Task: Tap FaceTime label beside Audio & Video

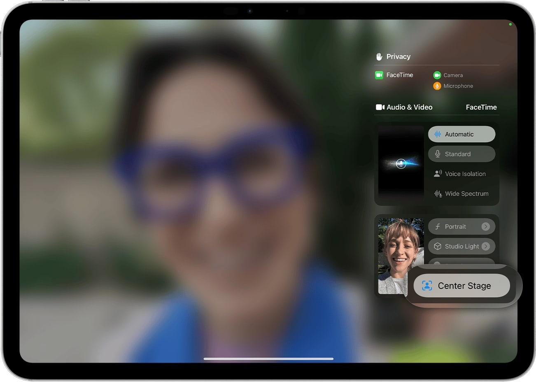Action: click(481, 107)
